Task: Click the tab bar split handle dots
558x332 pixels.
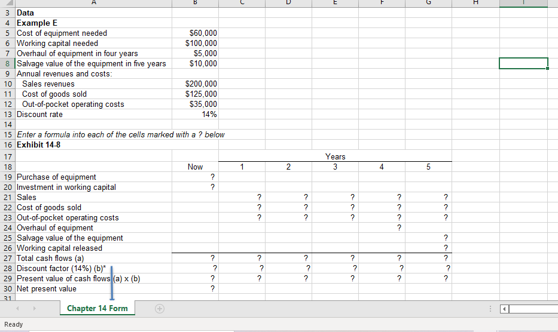Action: click(490, 309)
